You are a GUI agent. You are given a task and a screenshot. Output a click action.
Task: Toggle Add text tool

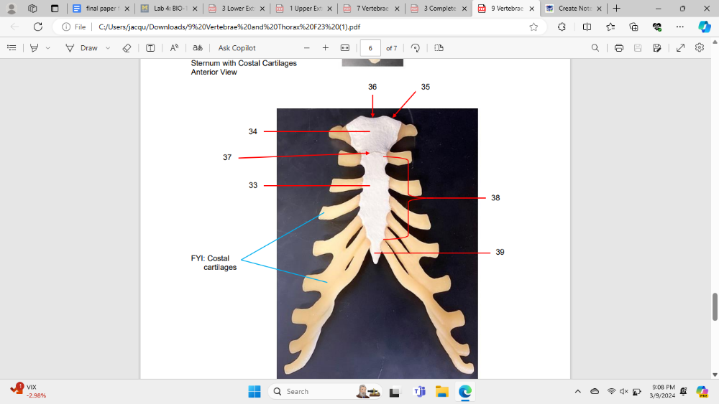(150, 48)
